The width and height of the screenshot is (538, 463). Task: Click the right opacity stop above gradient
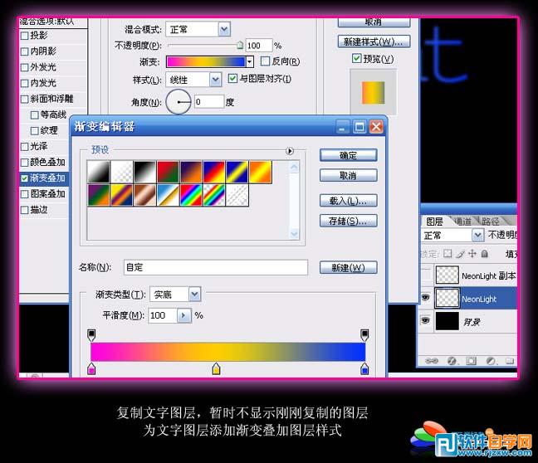364,335
